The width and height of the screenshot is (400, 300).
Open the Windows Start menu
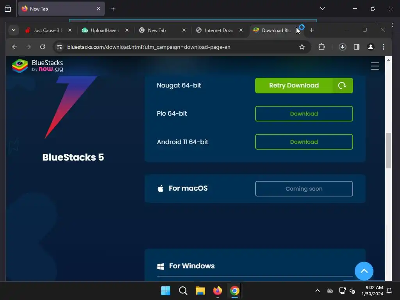pyautogui.click(x=166, y=291)
